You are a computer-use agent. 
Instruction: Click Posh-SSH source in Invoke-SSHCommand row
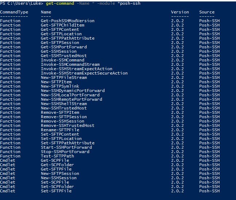pos(209,60)
